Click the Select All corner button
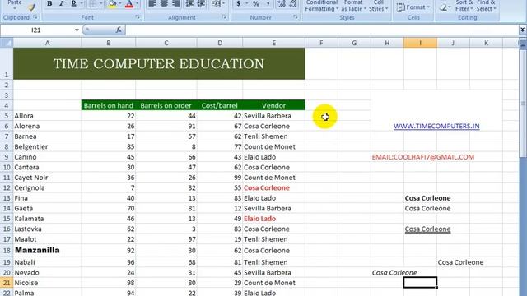The width and height of the screenshot is (527, 296). coord(7,43)
